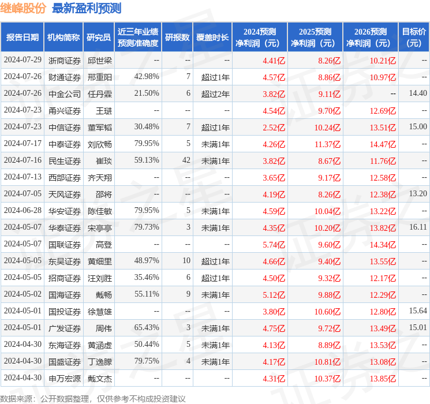Click accuracy value 48.97%

coord(147,260)
